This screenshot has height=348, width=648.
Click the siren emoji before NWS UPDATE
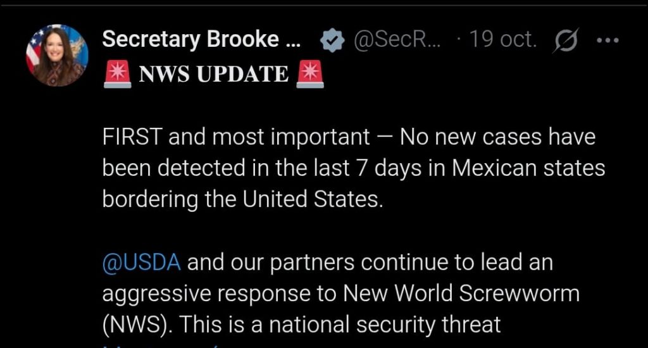point(117,74)
